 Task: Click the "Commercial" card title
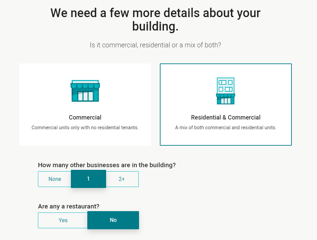pos(85,117)
